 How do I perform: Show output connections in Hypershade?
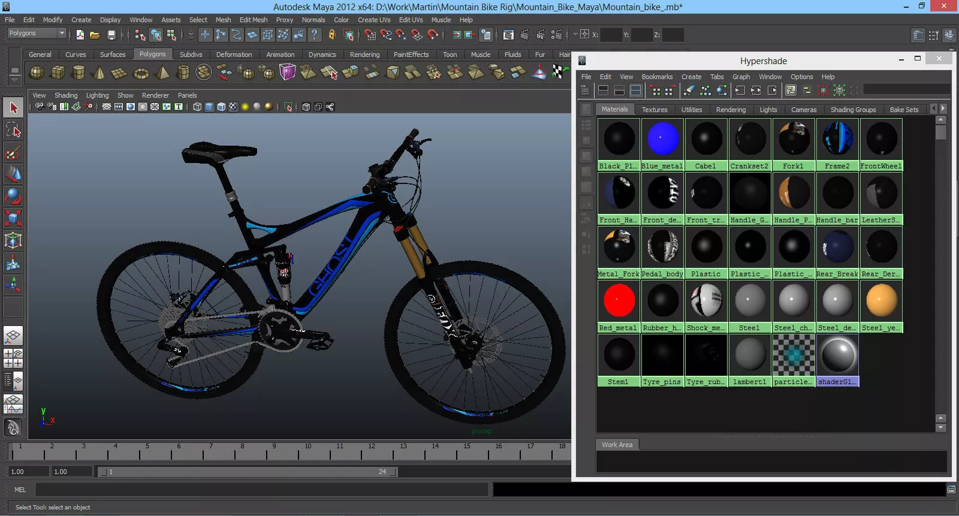773,90
